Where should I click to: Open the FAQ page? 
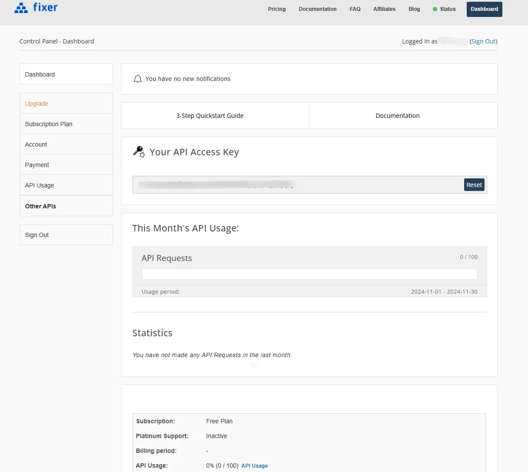point(355,9)
